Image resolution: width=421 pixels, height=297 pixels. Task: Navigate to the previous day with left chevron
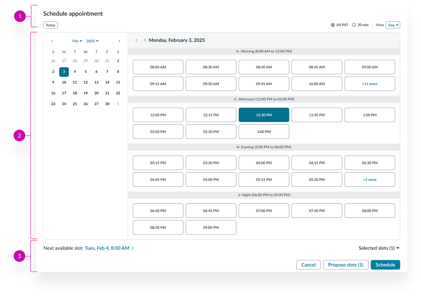tap(137, 40)
